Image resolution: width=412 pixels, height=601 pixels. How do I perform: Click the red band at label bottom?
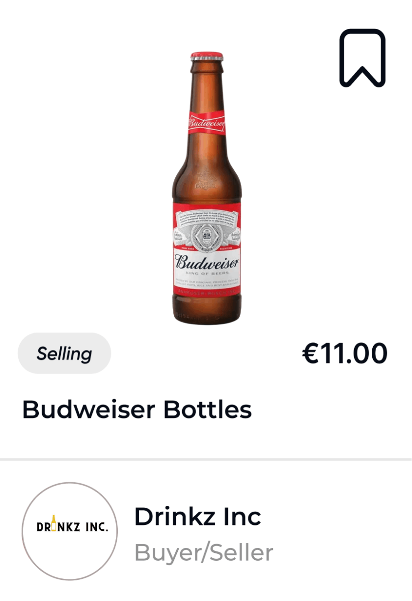coord(207,292)
